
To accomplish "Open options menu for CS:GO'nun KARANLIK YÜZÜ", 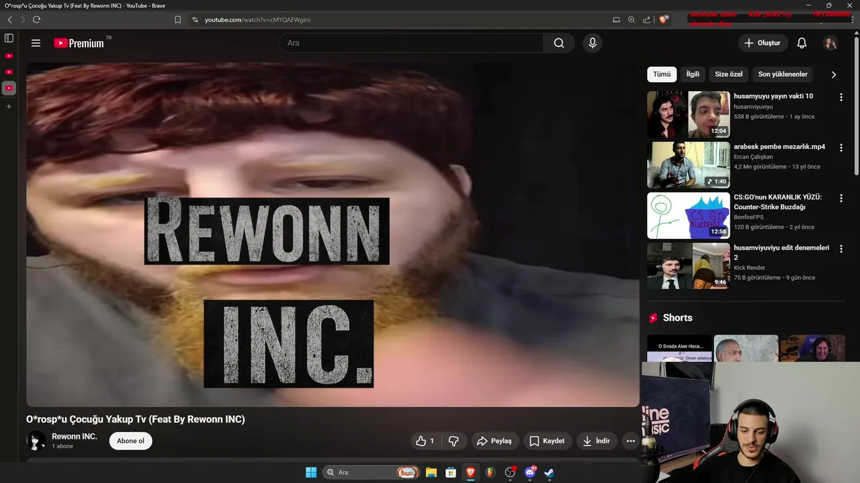I will [841, 199].
